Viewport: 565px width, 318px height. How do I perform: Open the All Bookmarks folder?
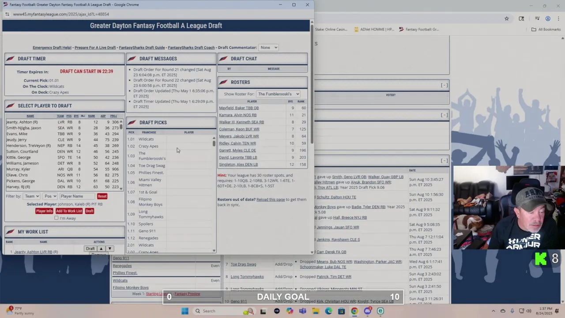tap(546, 30)
